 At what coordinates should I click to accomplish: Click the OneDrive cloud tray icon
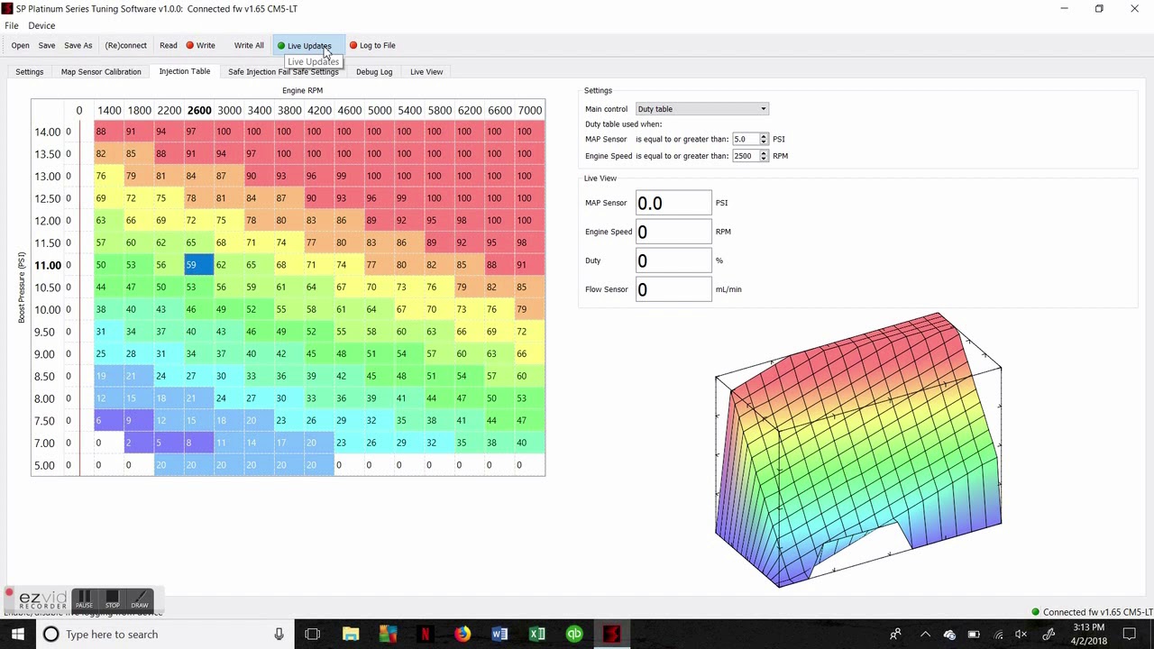tap(949, 635)
